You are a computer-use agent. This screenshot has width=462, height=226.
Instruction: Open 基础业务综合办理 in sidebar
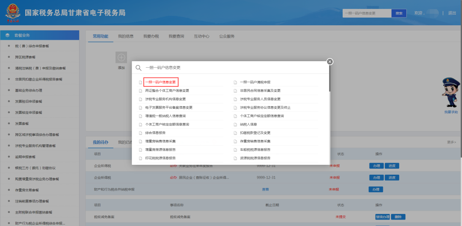point(29,90)
